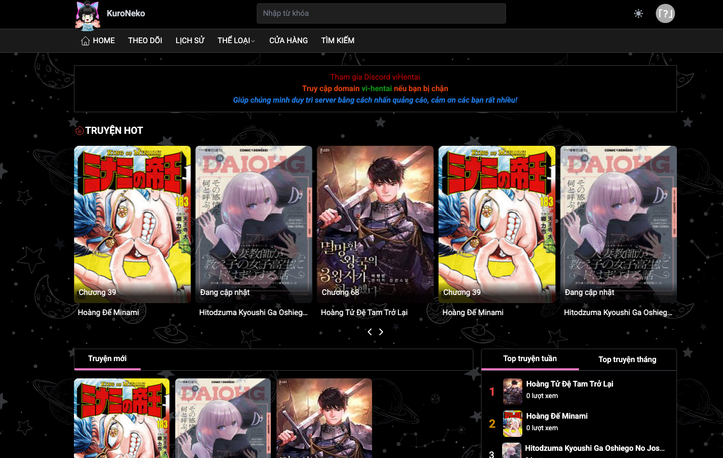Open 'Hitodzuma Kyoushi Ga Oshiego No Jos...' ranking title
Screen dimensions: 723x458
click(595, 448)
